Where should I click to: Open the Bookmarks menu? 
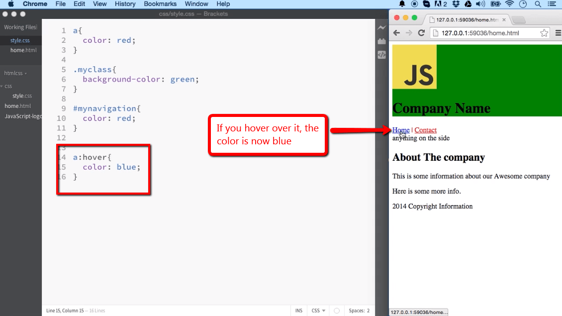point(160,4)
